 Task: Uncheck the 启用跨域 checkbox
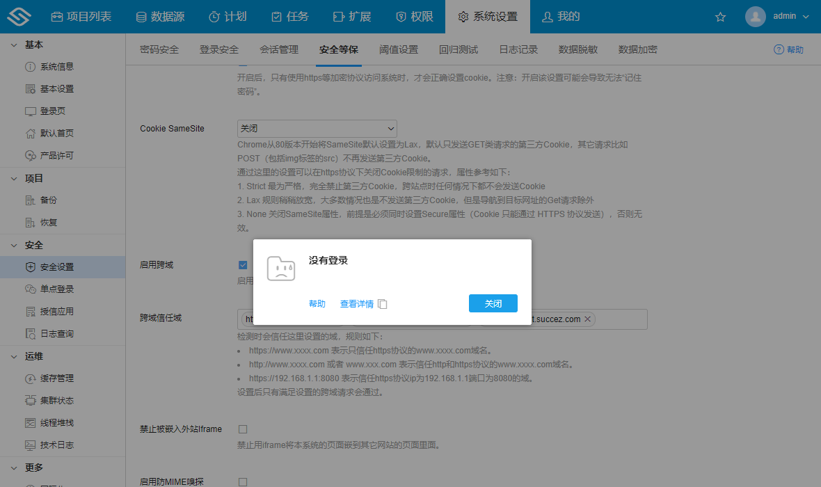click(243, 265)
